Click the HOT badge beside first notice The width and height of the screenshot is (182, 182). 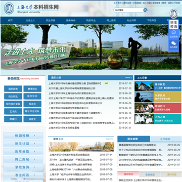click(x=106, y=83)
